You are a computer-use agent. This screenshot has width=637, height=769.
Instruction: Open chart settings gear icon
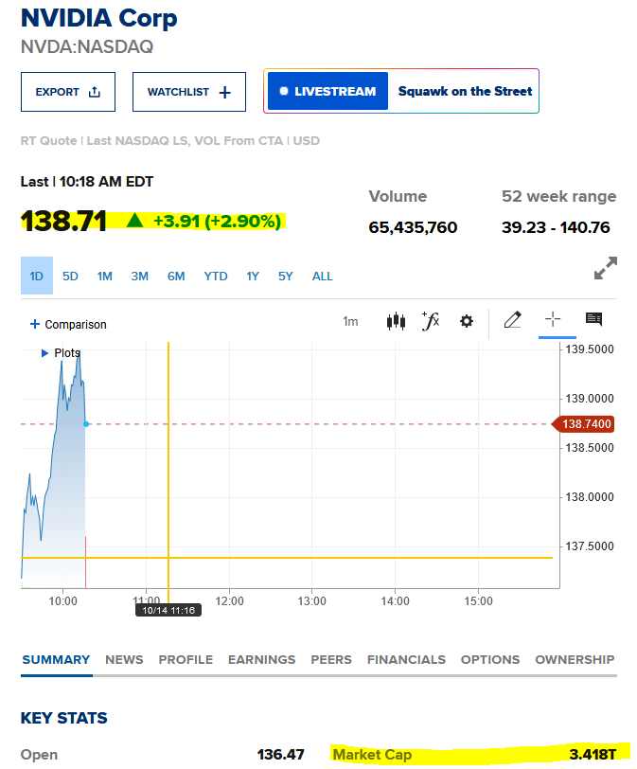point(466,321)
